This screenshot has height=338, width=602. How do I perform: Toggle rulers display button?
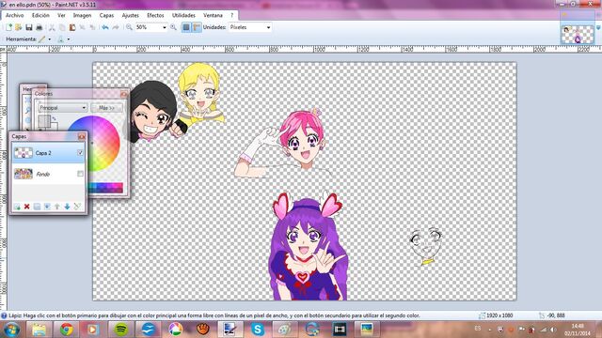coord(197,27)
